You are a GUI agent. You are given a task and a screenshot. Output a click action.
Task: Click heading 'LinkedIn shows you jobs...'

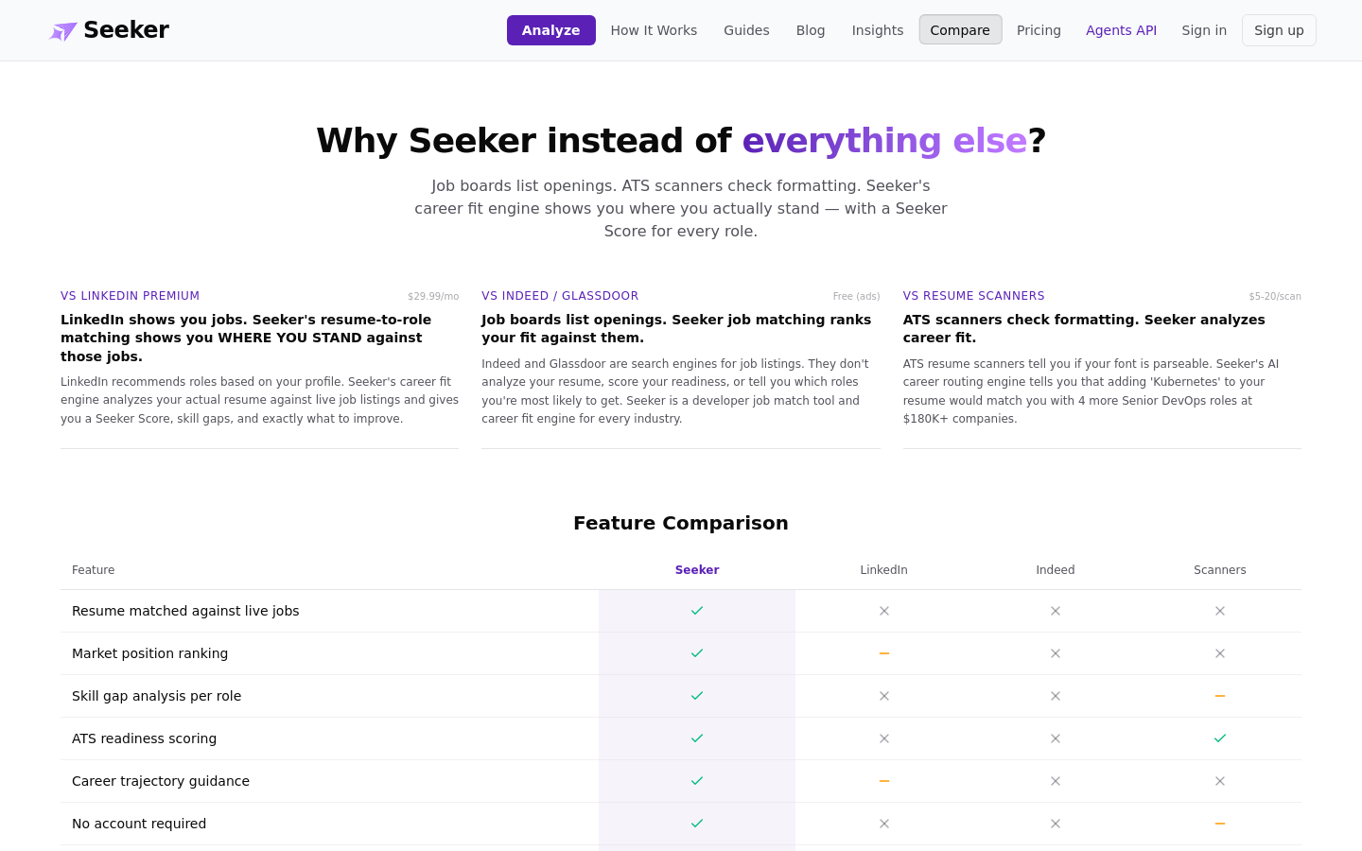pos(246,338)
